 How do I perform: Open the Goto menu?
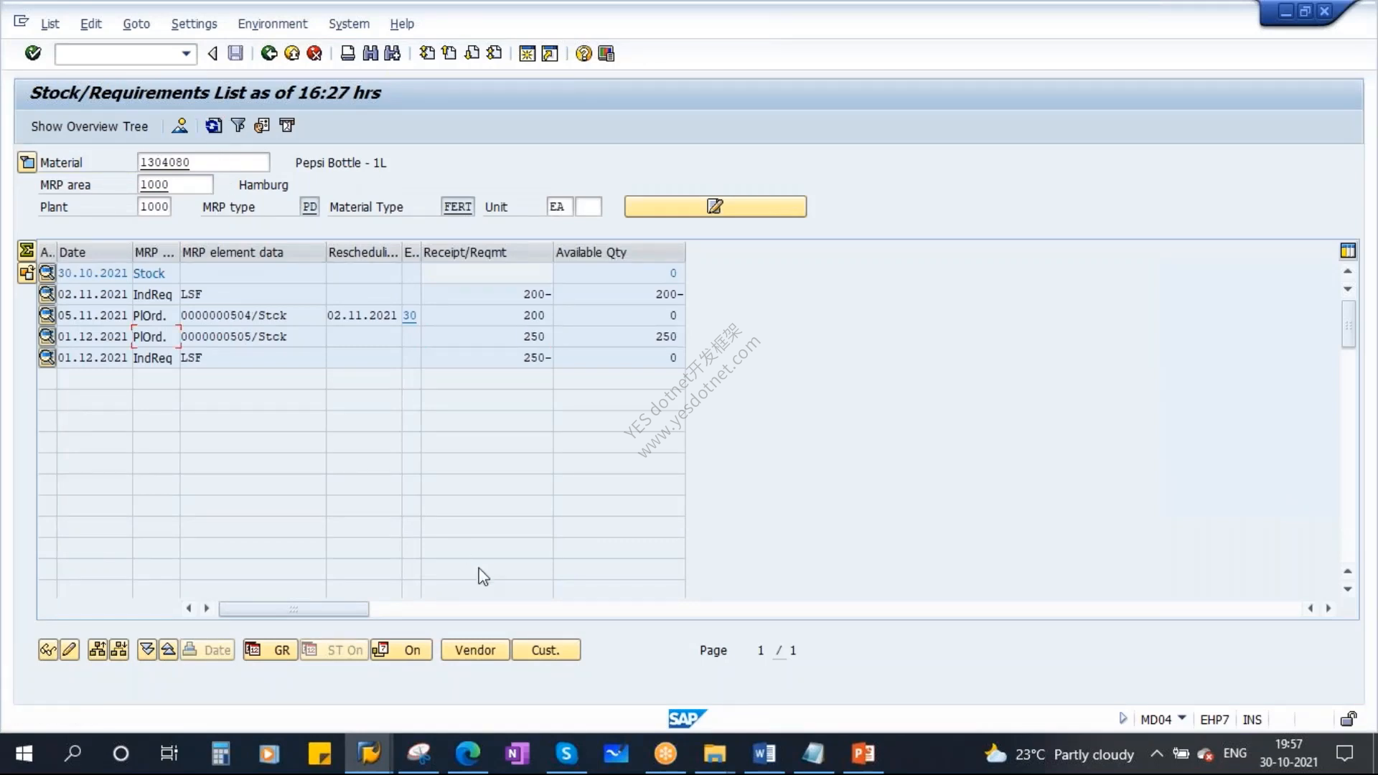[136, 24]
